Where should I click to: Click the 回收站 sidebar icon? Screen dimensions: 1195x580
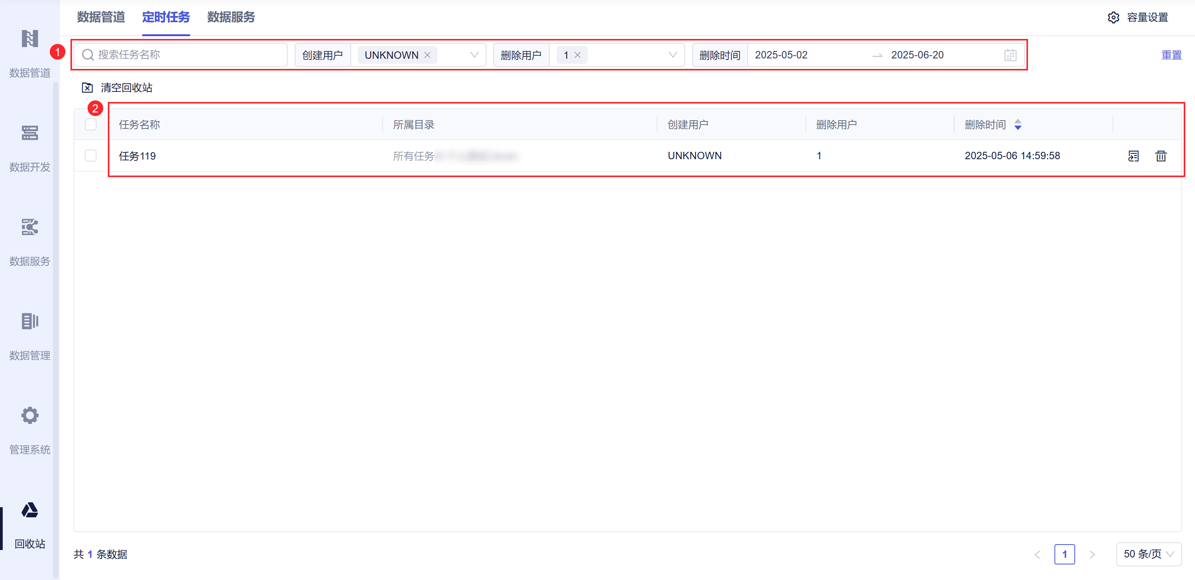[30, 511]
